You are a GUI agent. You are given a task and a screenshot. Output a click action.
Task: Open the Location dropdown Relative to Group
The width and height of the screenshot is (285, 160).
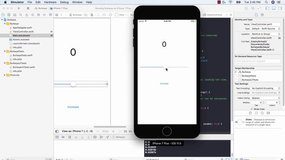click(x=265, y=34)
